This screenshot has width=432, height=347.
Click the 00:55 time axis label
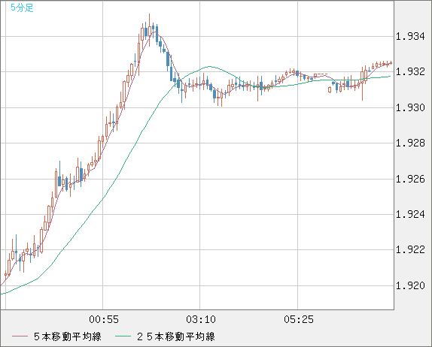click(x=104, y=319)
